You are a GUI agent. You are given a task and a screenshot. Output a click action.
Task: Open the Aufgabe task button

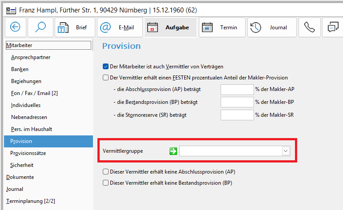[x=169, y=28]
